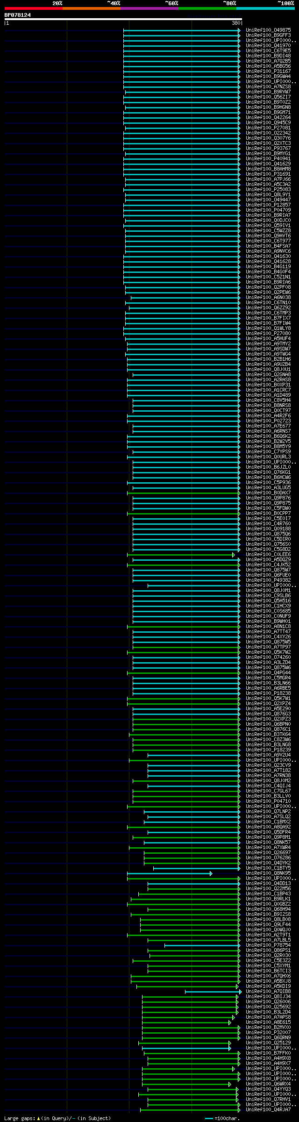
Task: Select label UniRef100_B9RVW7
Action: (x=268, y=92)
